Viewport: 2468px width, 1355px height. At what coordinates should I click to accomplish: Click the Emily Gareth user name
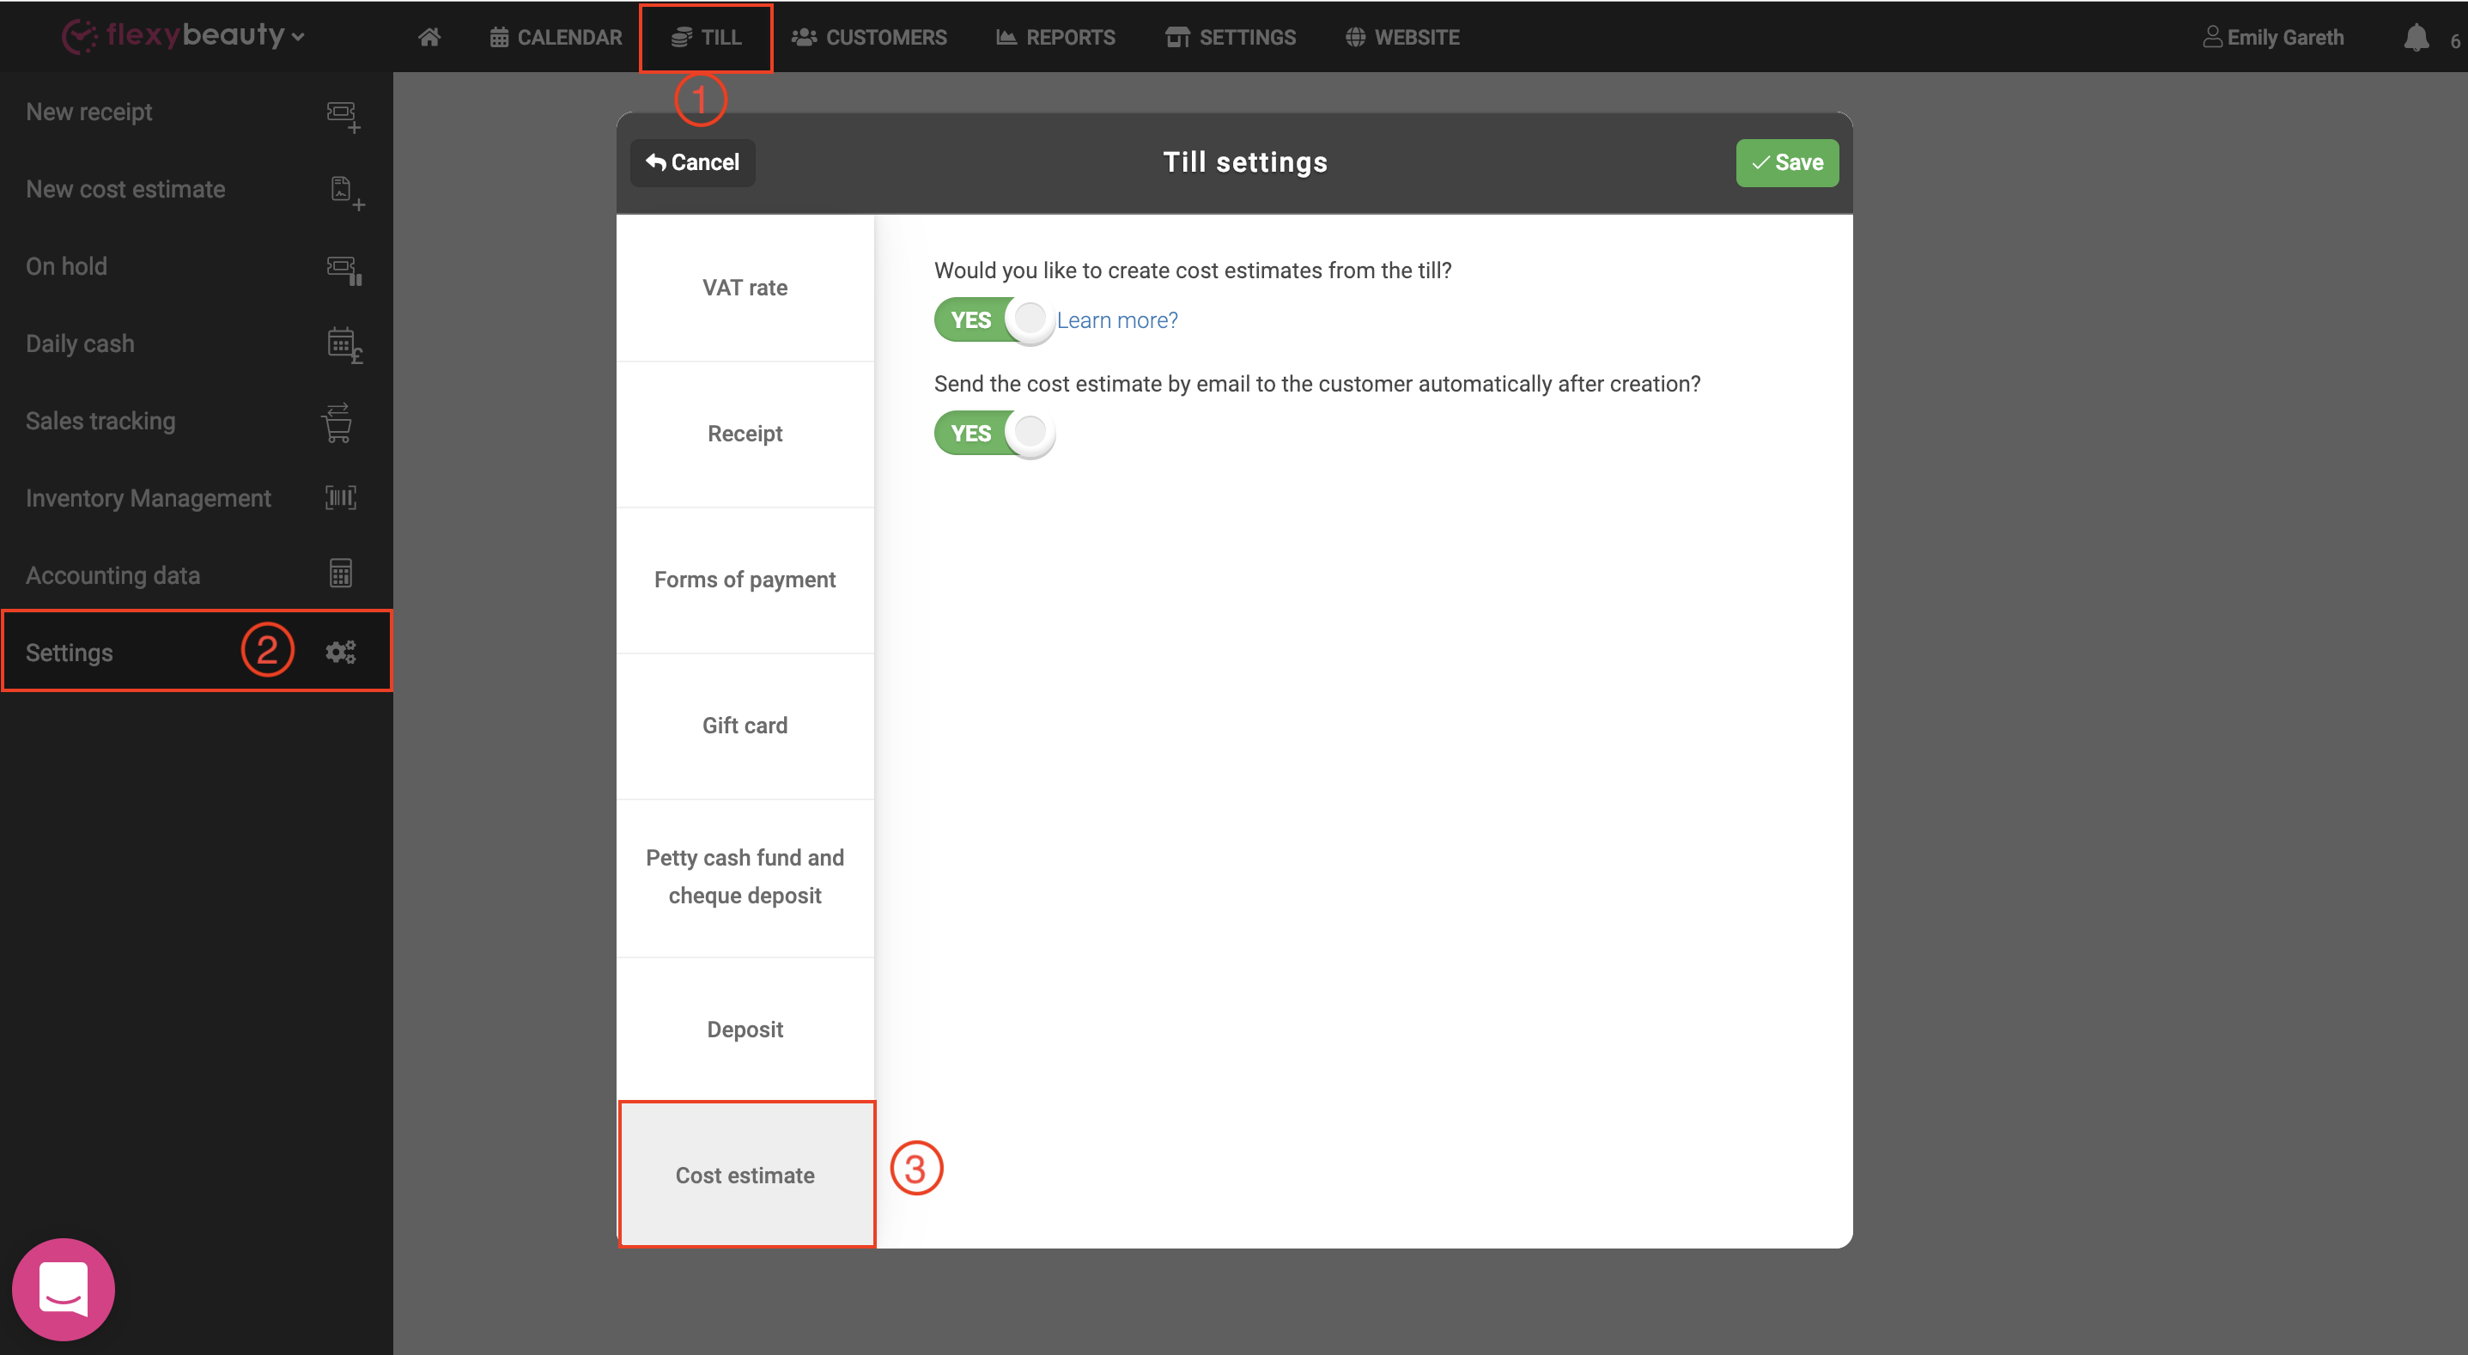2285,38
